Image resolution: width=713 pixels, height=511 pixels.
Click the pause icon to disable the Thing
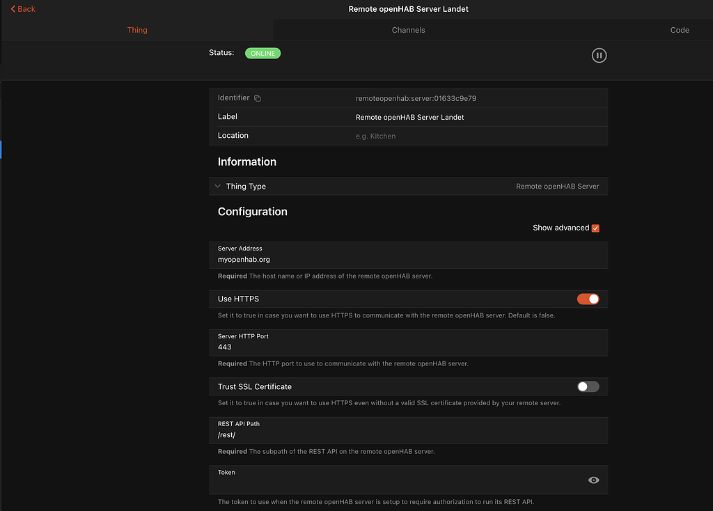(x=599, y=55)
